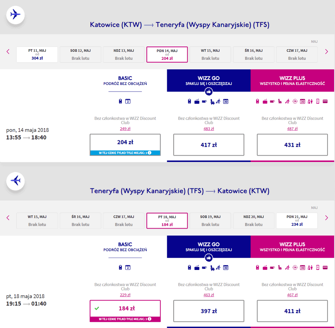Click info icon on return 184 zł seats banner
Viewport: 335px width, 328px height.
pos(150,319)
